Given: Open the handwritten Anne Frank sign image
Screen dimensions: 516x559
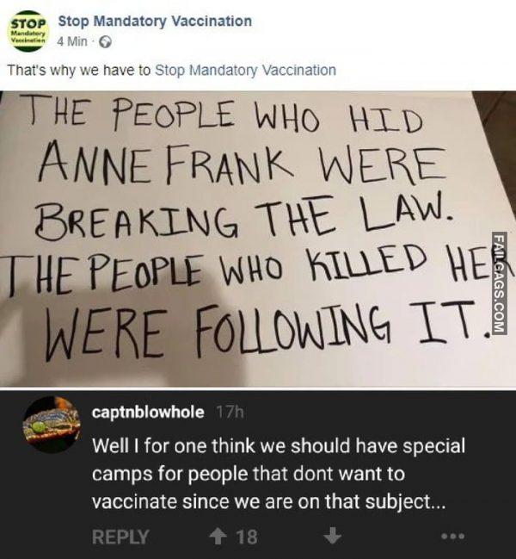Looking at the screenshot, I should (x=258, y=238).
